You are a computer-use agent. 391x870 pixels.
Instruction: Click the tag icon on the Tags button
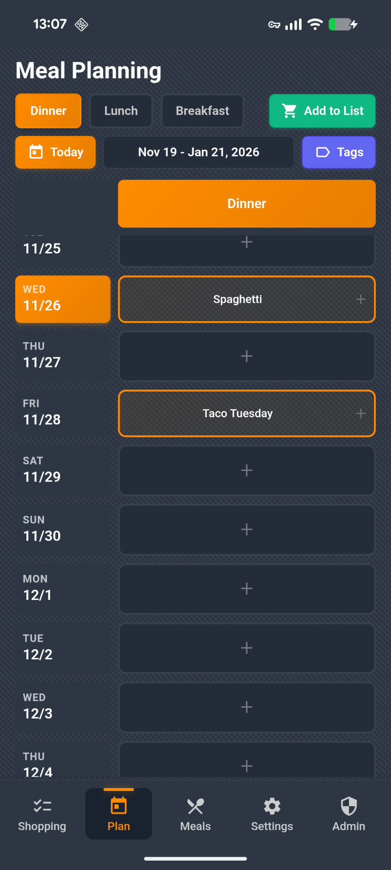pos(323,152)
